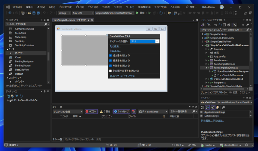Click the Undo toolbar icon
The height and width of the screenshot is (151, 258).
[44, 13]
